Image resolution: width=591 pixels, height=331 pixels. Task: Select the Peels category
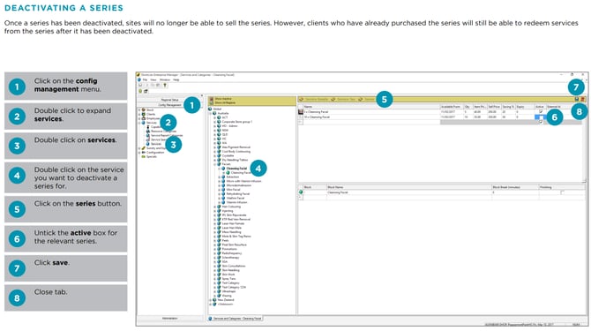coord(226,240)
